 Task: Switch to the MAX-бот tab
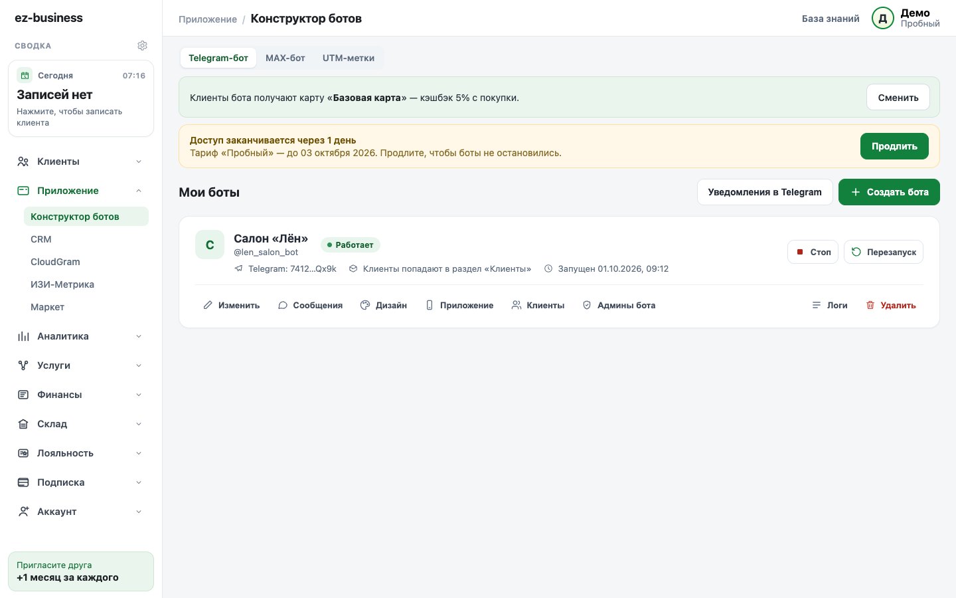point(285,58)
